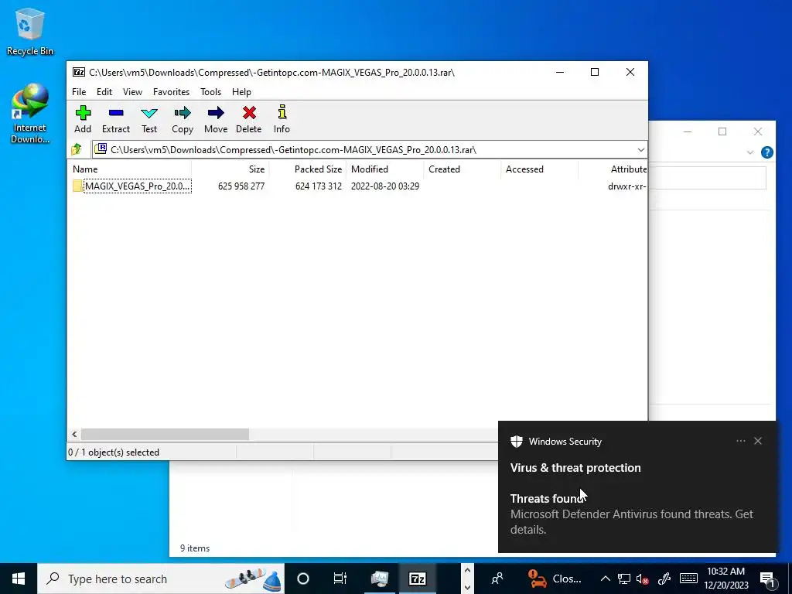Viewport: 792px width, 594px height.
Task: Click packed size value 624 173 312
Action: (x=318, y=186)
